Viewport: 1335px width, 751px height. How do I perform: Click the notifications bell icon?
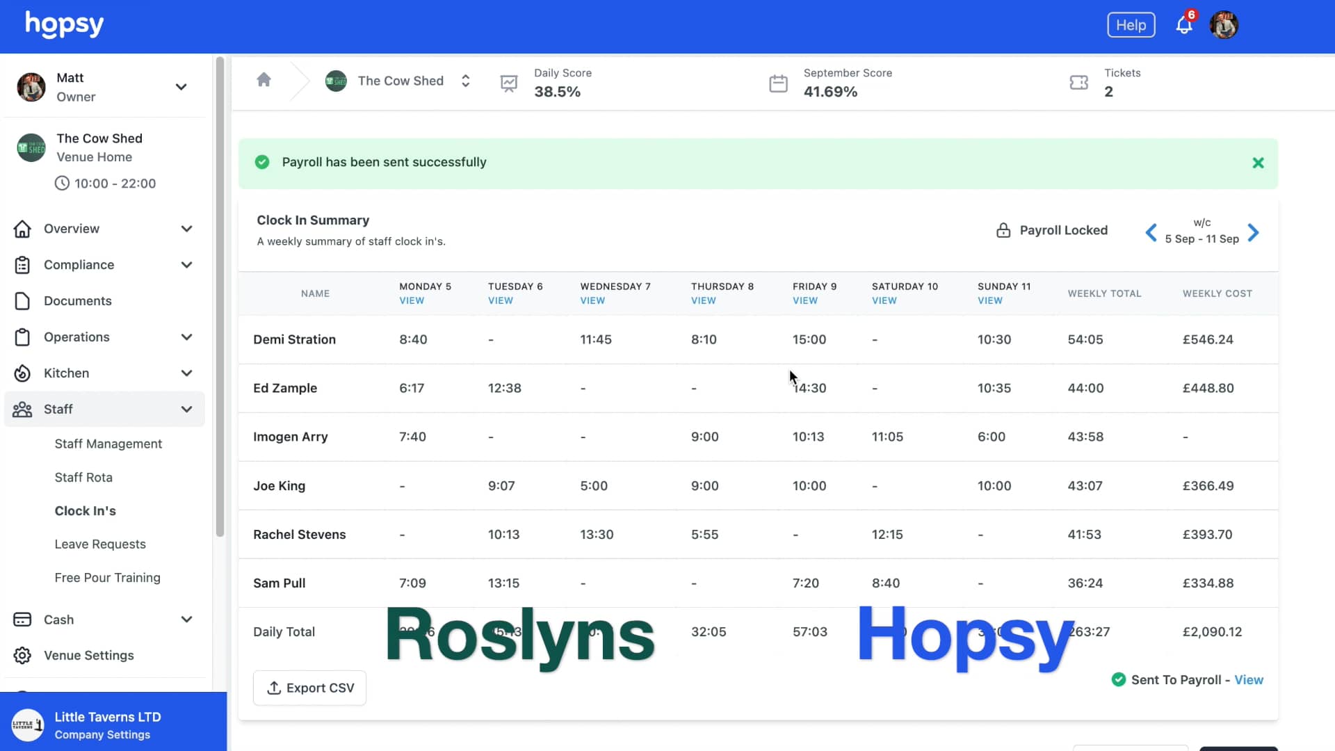tap(1183, 24)
